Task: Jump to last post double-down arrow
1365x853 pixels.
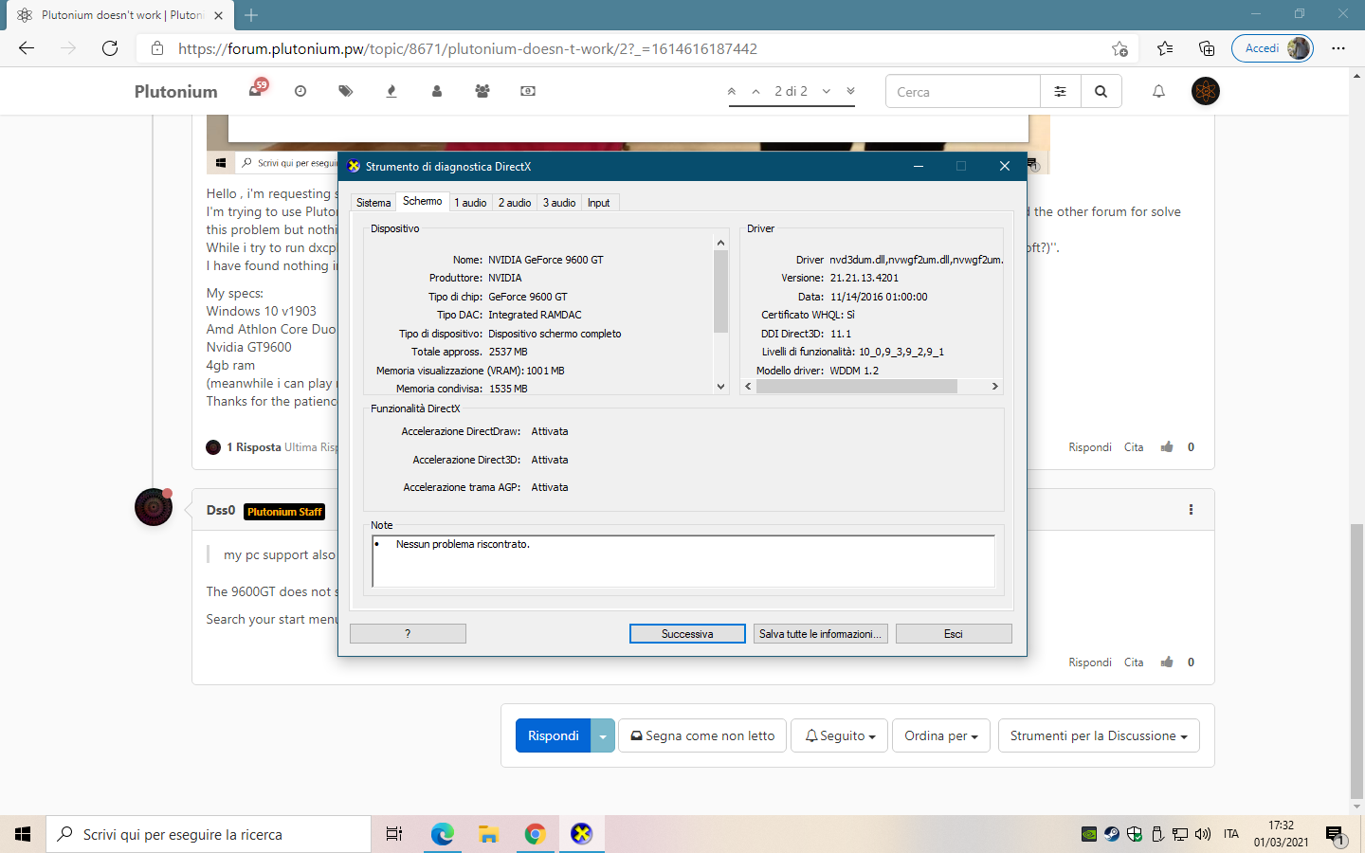Action: click(850, 92)
